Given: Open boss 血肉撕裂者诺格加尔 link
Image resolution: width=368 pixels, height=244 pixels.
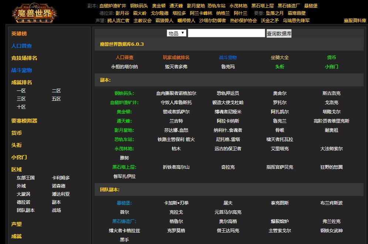Looking at the screenshot, I should tap(176, 93).
